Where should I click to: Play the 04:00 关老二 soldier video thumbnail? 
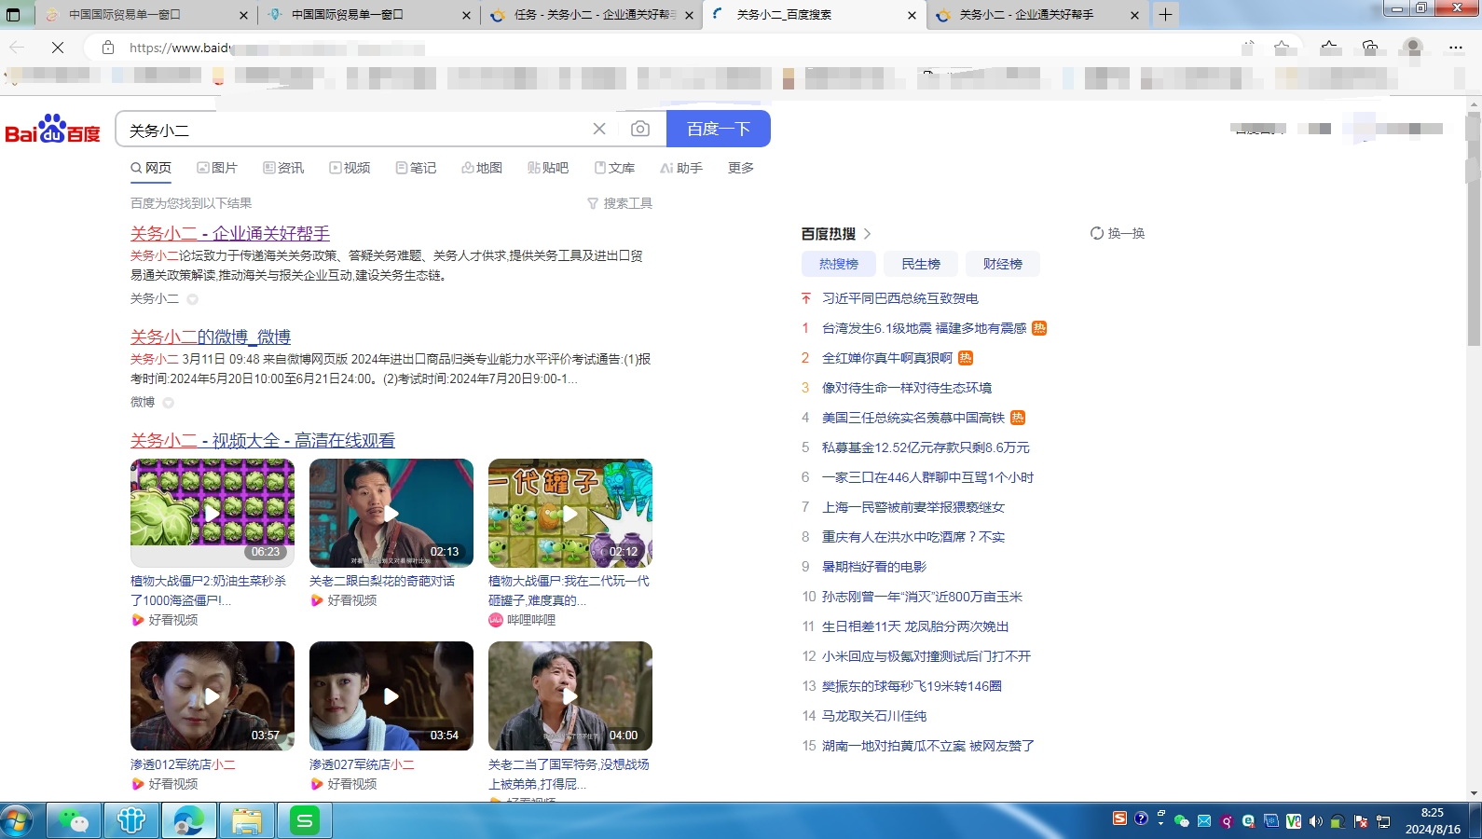click(x=570, y=695)
